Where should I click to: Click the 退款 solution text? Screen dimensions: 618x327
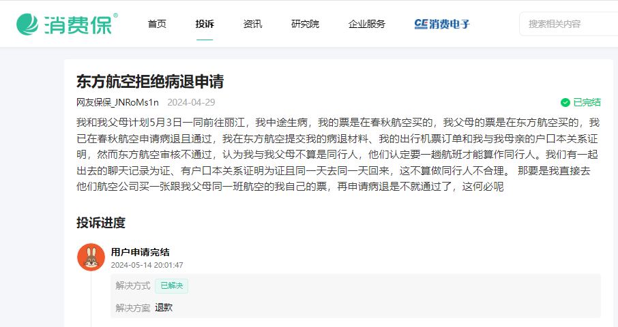pyautogui.click(x=164, y=307)
